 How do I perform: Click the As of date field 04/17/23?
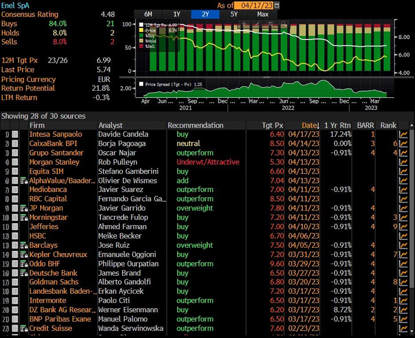[x=254, y=5]
